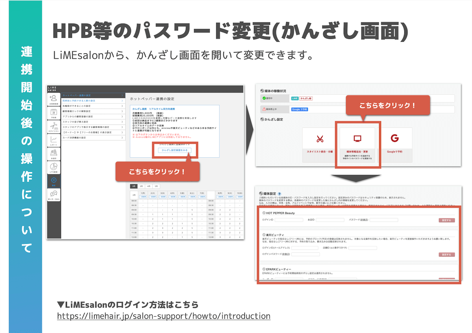Focus the 楽天 ログインID(メールアドレス) field
This screenshot has height=333, width=472.
tap(305, 248)
